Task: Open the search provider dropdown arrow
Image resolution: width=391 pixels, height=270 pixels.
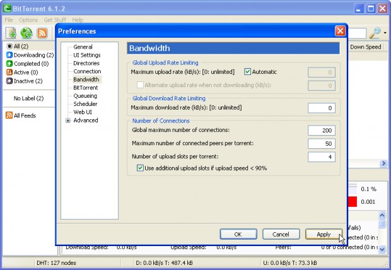Action: (385, 33)
